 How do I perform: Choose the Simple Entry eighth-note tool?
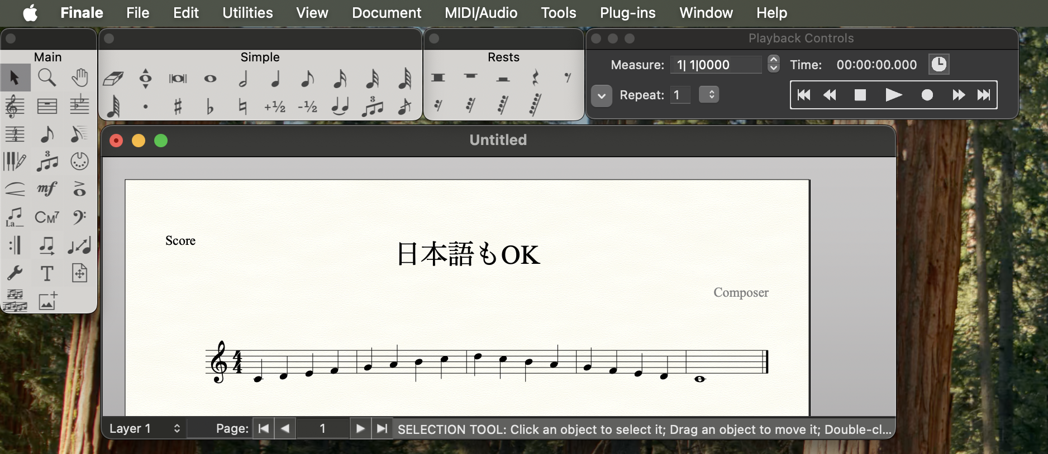[x=47, y=134]
